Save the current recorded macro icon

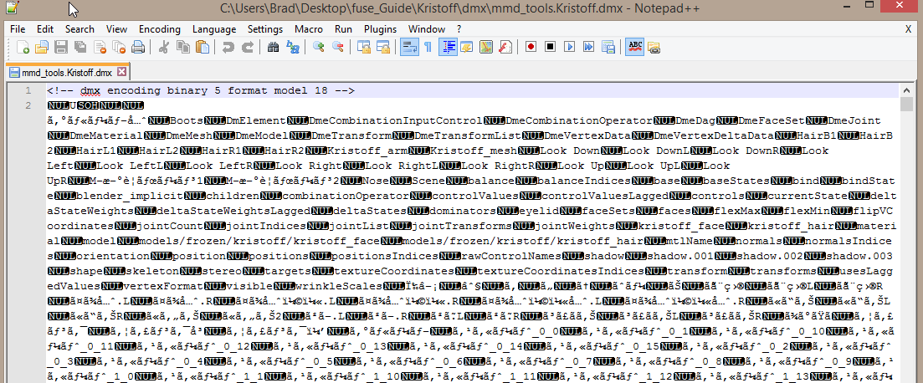[608, 47]
